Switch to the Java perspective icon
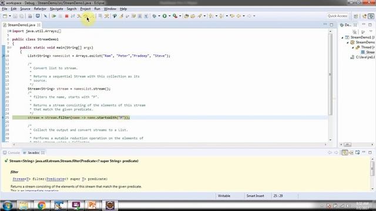 [364, 16]
